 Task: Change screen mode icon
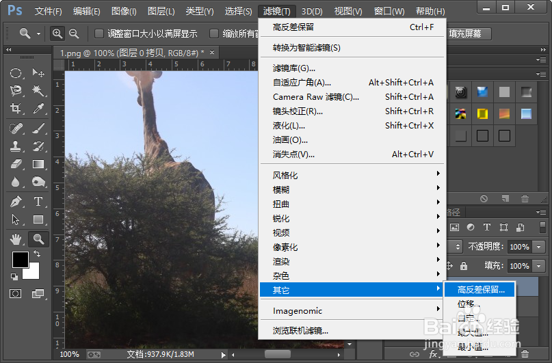[38, 293]
